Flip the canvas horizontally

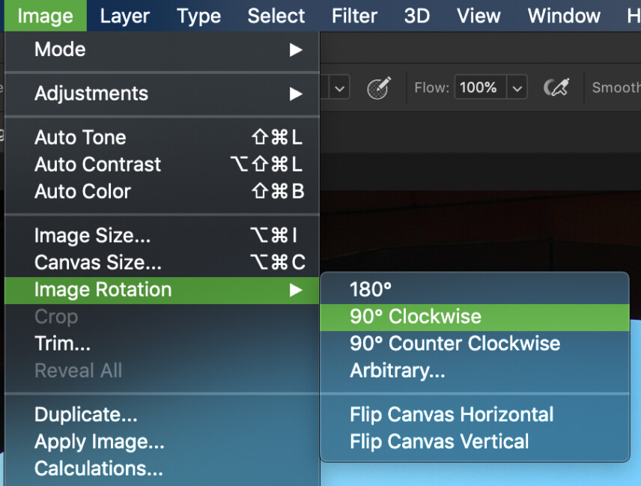(x=452, y=414)
